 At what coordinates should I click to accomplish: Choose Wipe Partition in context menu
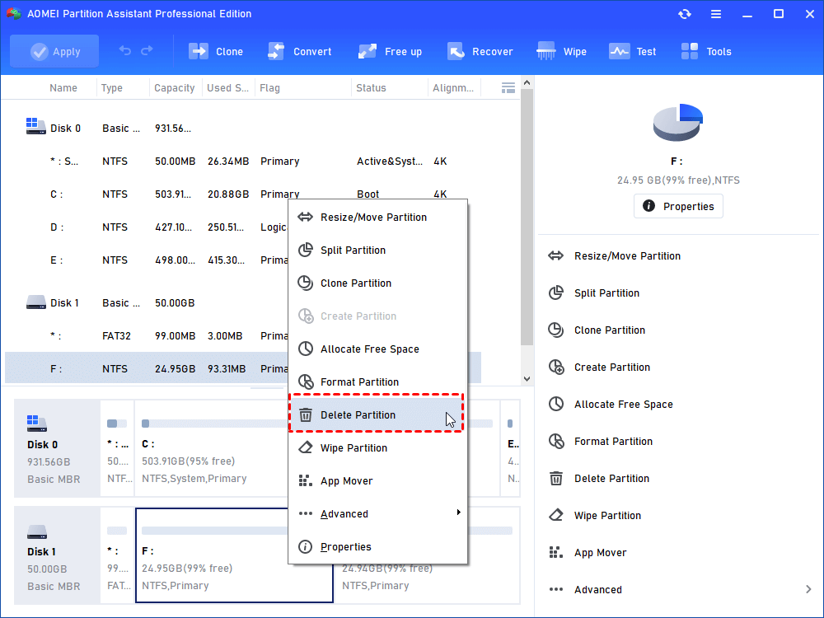tap(378, 447)
